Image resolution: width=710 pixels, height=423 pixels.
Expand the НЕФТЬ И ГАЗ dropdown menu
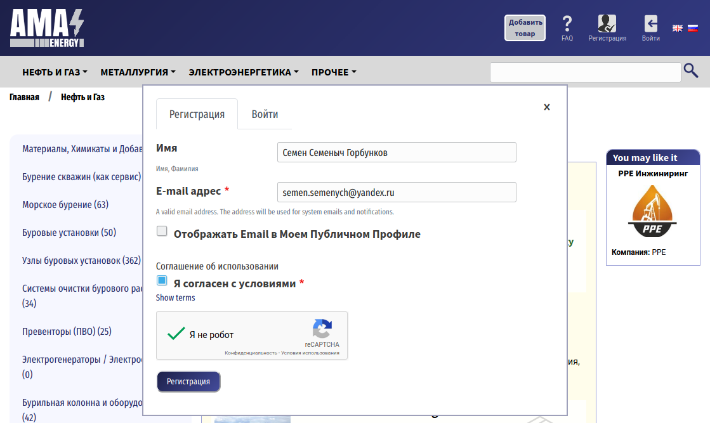click(x=55, y=72)
